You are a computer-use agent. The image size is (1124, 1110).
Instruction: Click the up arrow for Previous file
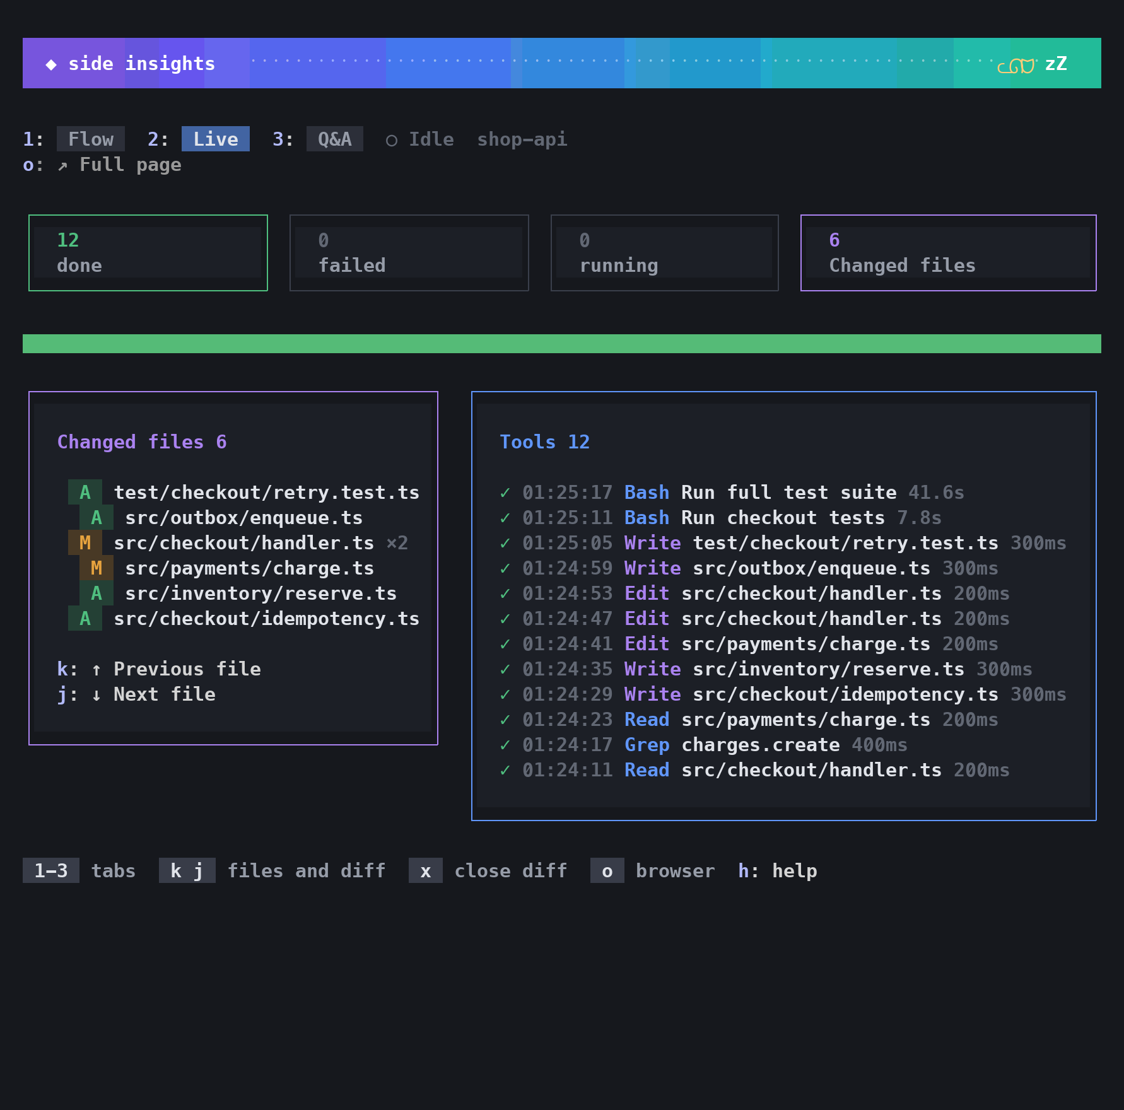(97, 669)
